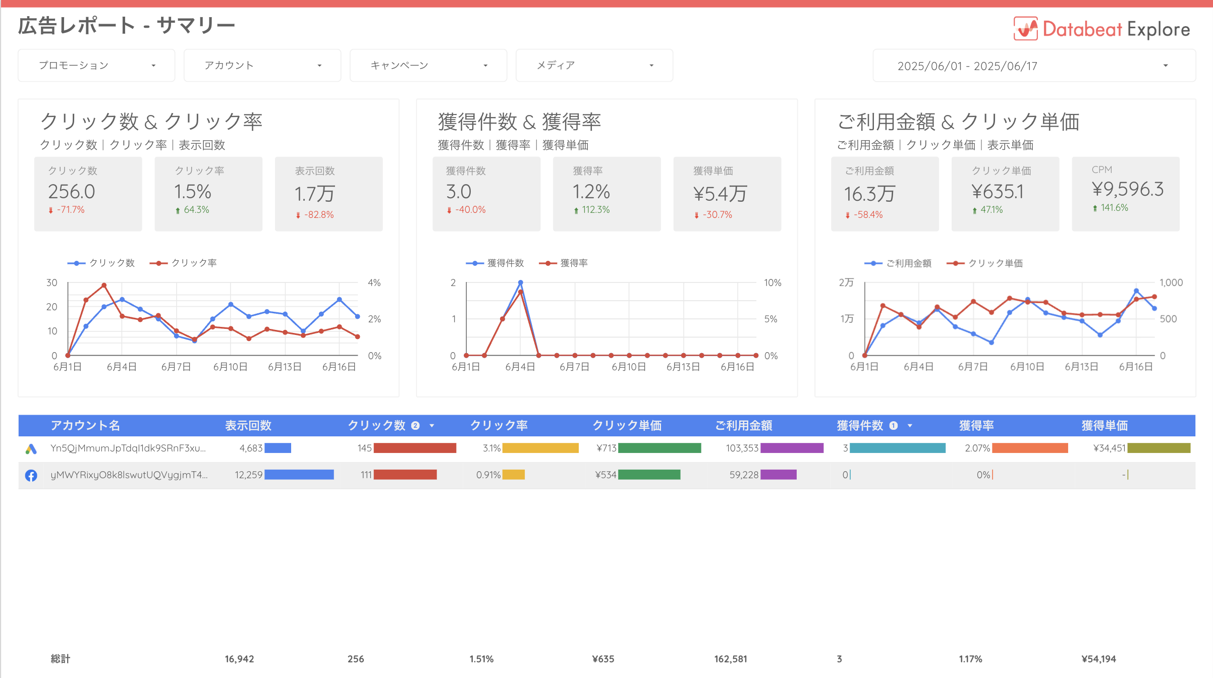This screenshot has width=1213, height=678.
Task: Click the 総計 row label
Action: tap(60, 659)
